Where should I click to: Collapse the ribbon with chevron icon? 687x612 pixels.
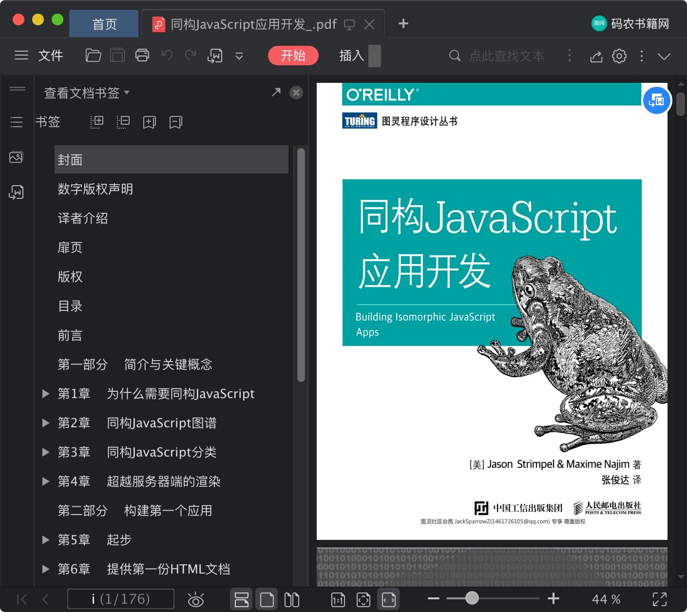coord(664,56)
